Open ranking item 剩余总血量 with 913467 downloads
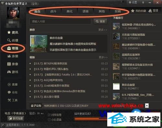 coord(128,85)
